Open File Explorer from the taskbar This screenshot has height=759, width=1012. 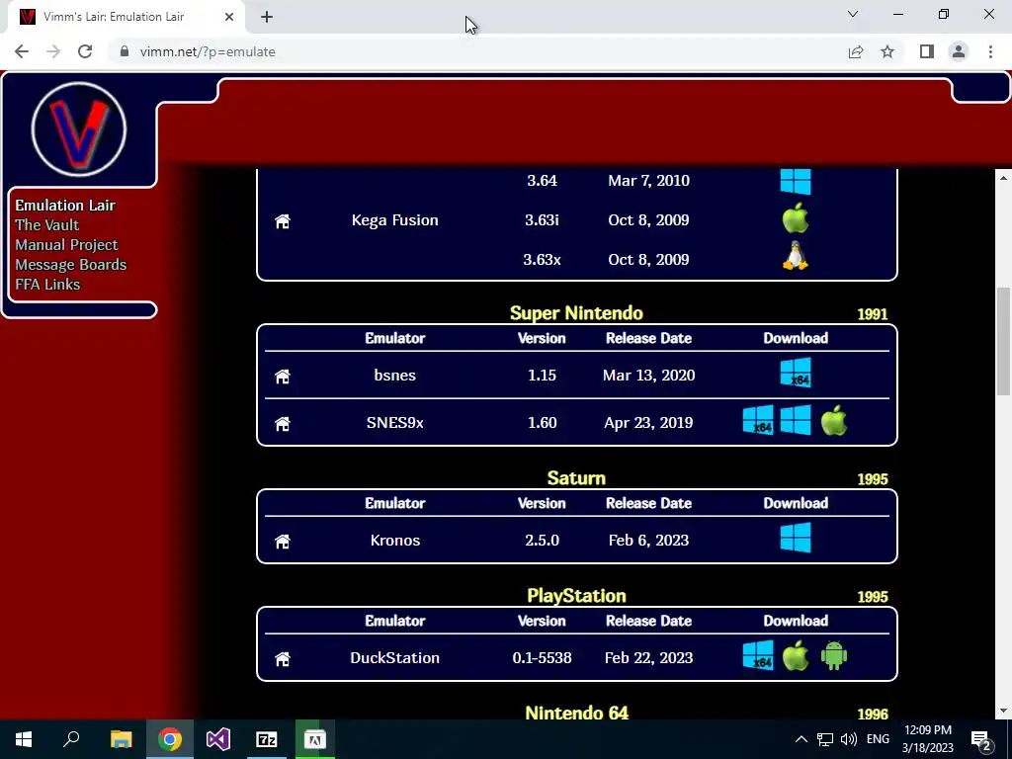[122, 739]
